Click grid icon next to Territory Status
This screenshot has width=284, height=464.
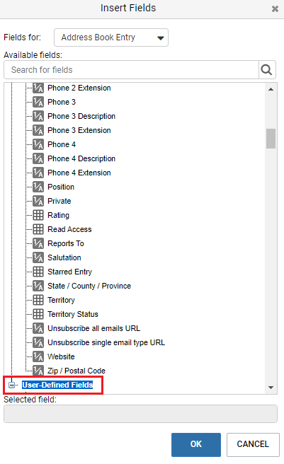[38, 314]
